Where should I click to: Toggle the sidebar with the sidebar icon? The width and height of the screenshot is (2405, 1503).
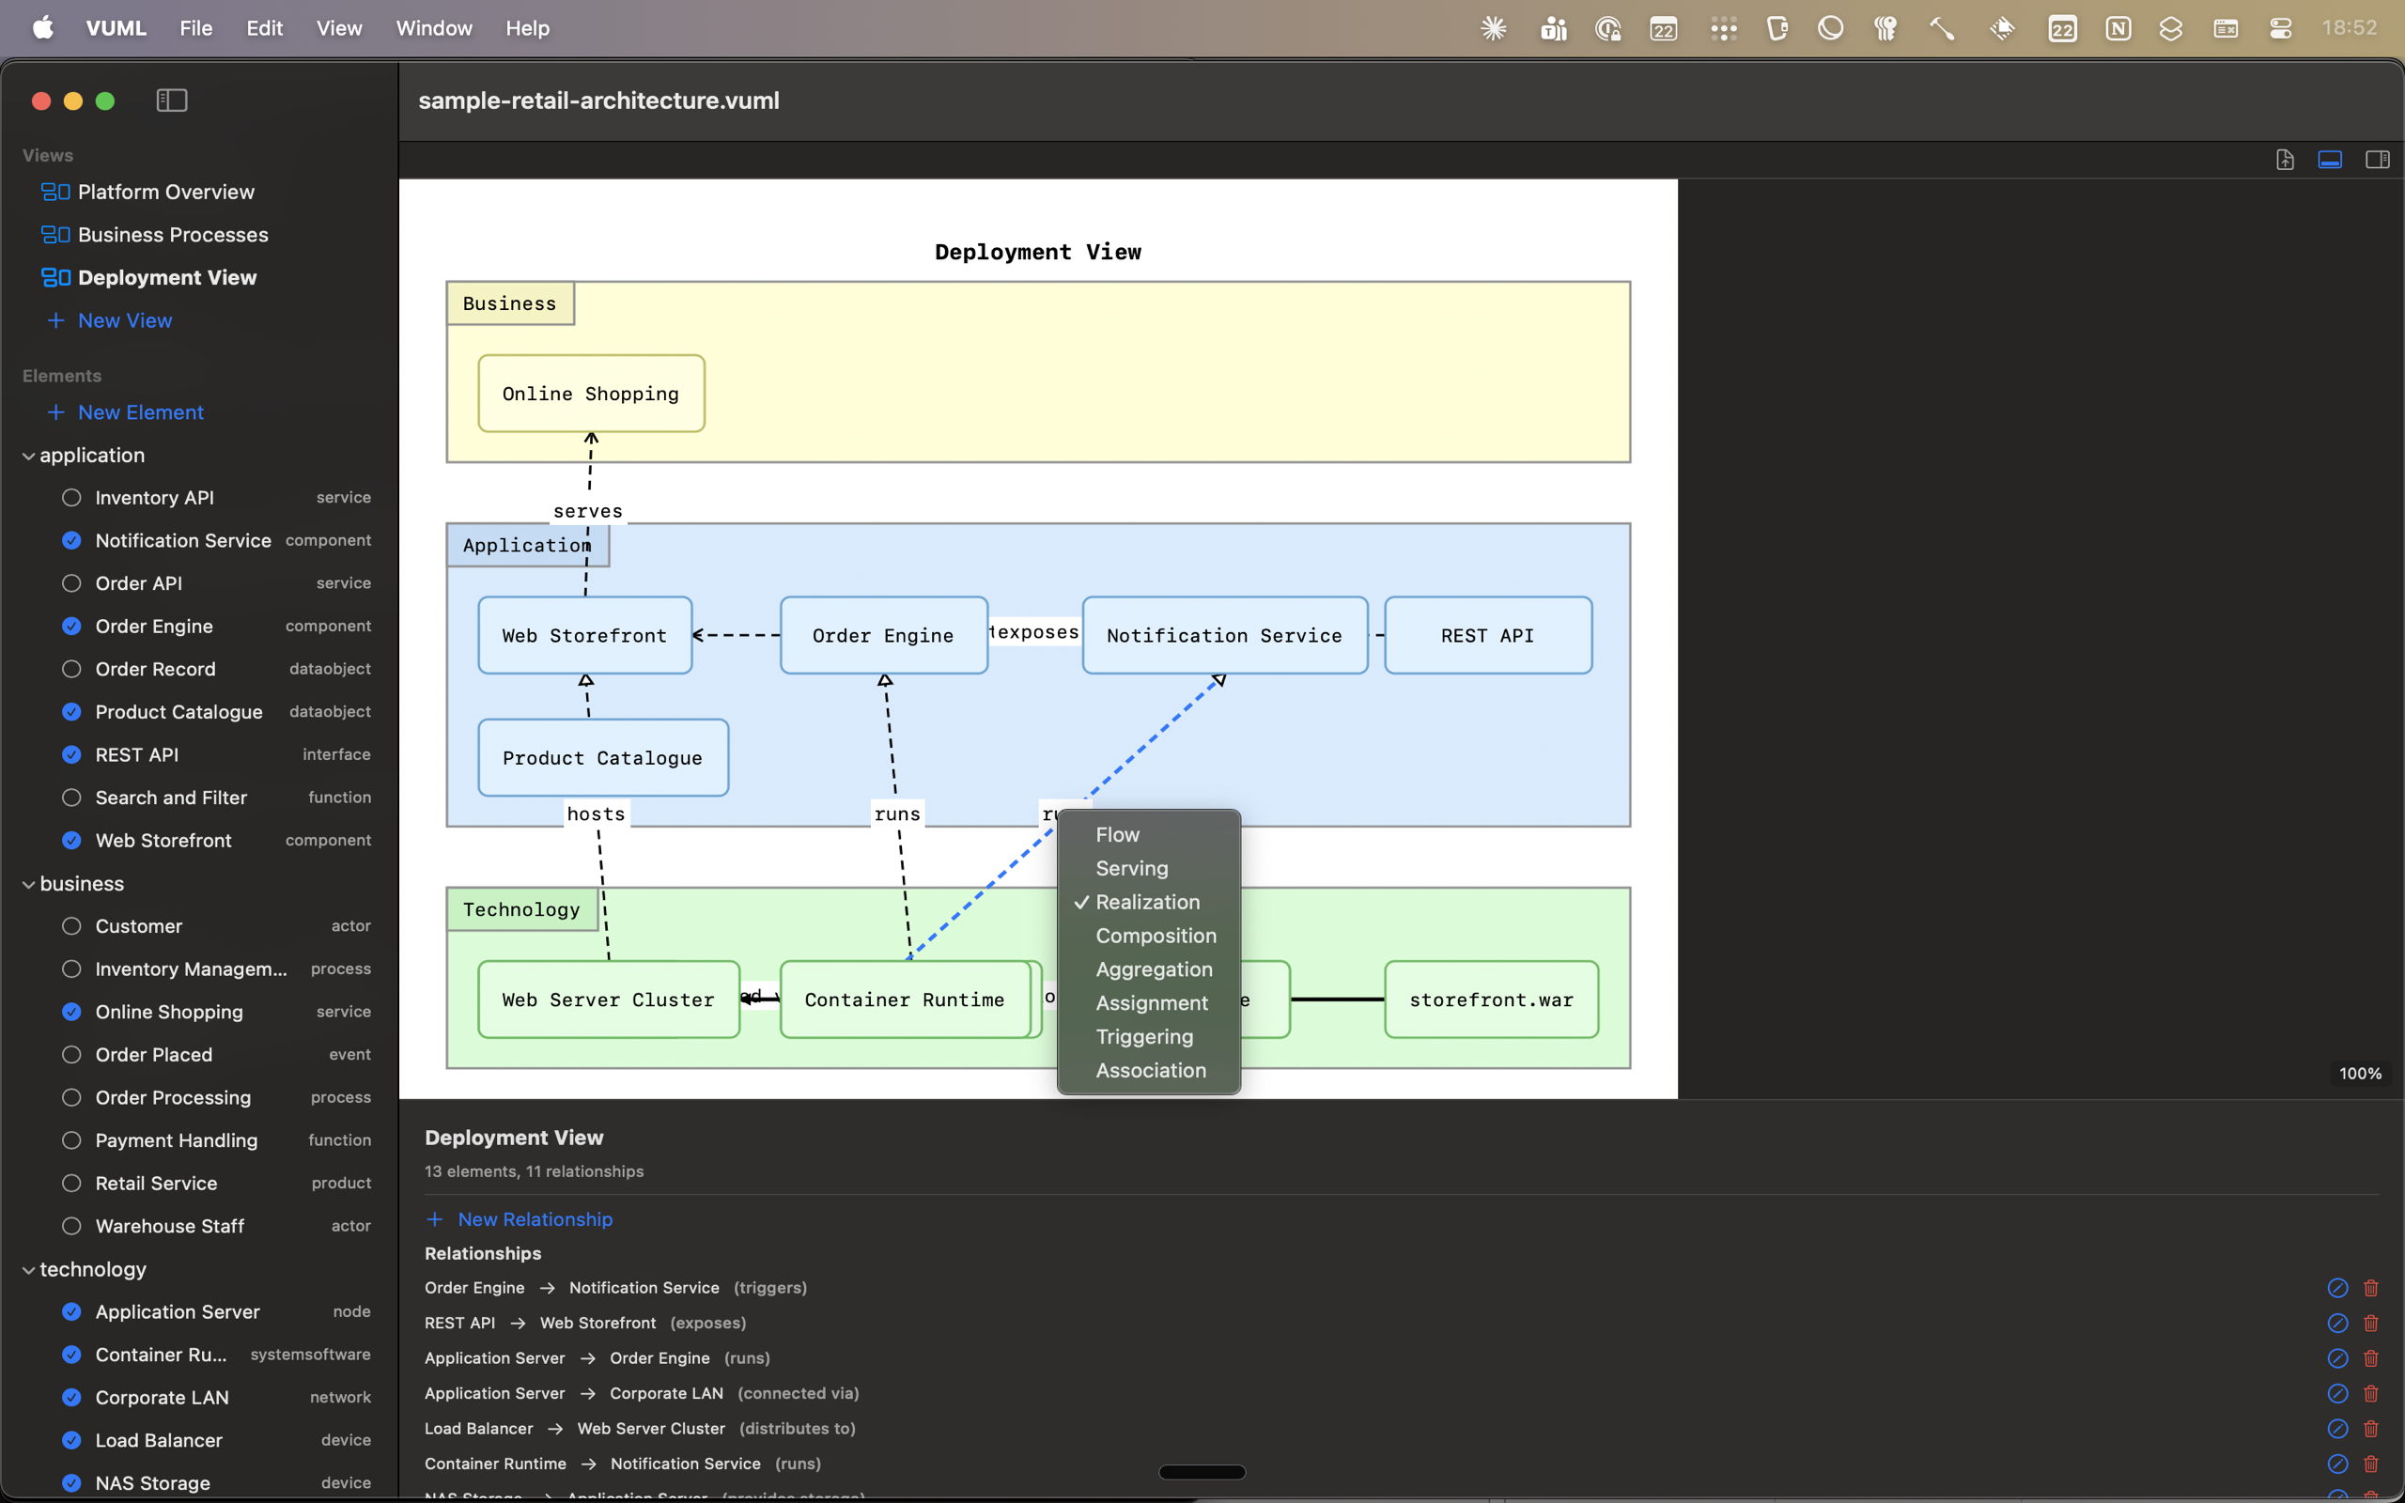(171, 101)
